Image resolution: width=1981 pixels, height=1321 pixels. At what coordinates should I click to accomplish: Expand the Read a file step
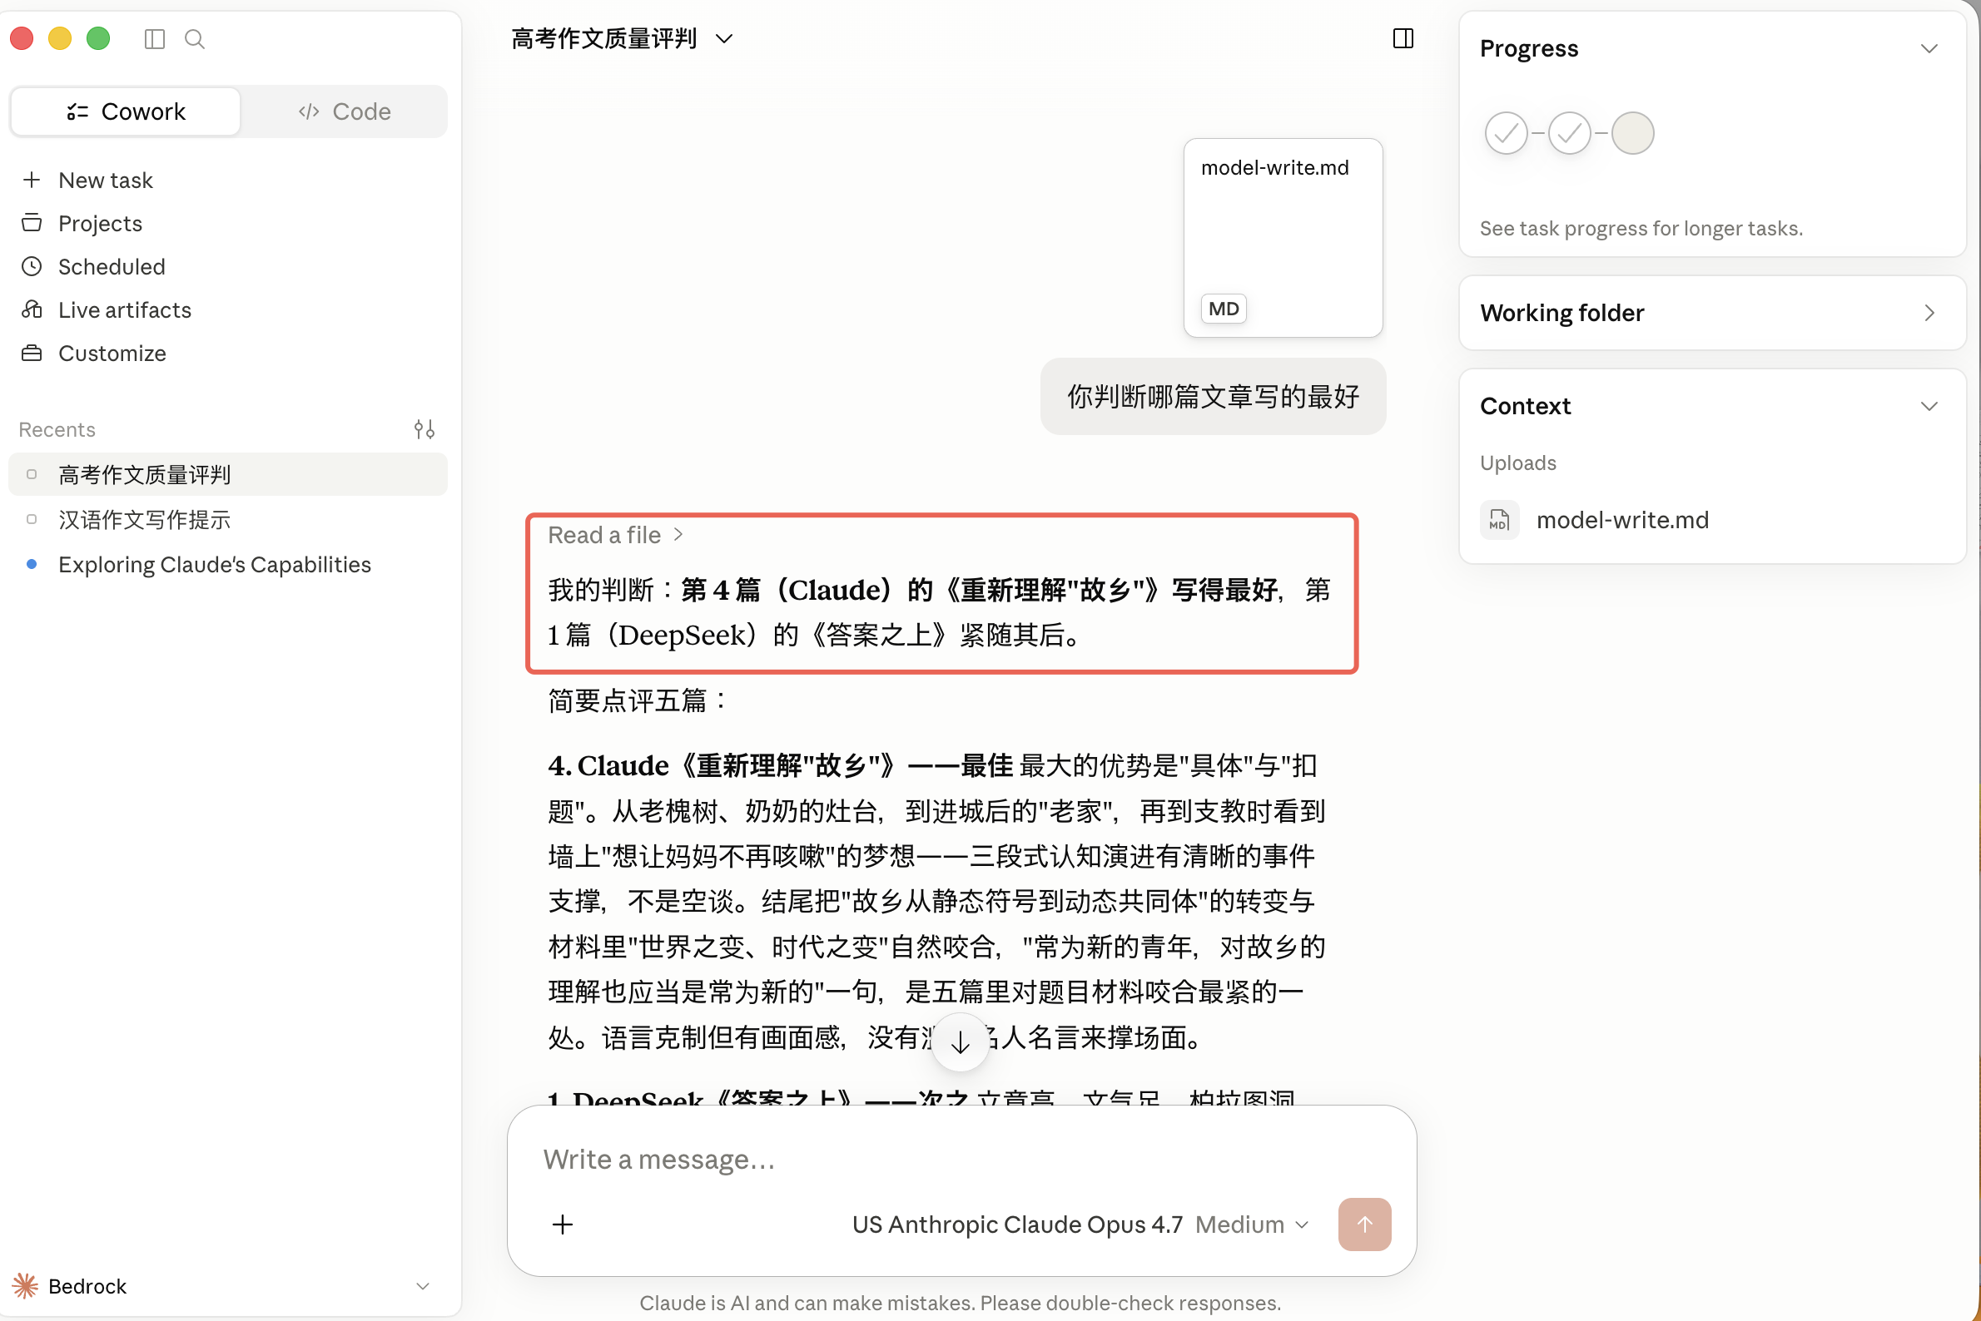(x=614, y=535)
